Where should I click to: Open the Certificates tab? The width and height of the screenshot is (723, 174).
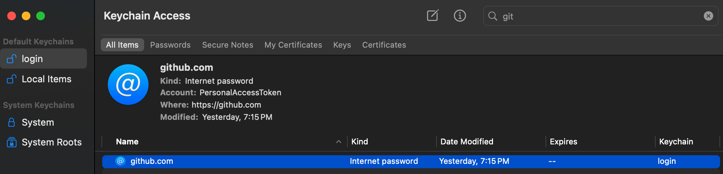[x=384, y=45]
